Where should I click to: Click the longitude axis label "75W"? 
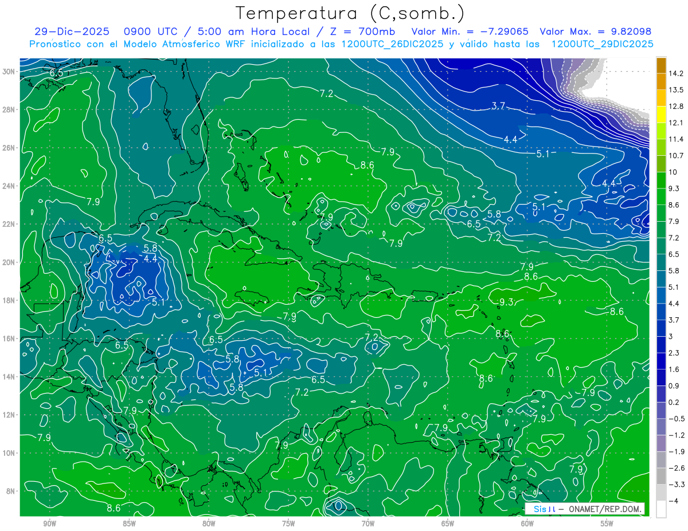click(288, 524)
